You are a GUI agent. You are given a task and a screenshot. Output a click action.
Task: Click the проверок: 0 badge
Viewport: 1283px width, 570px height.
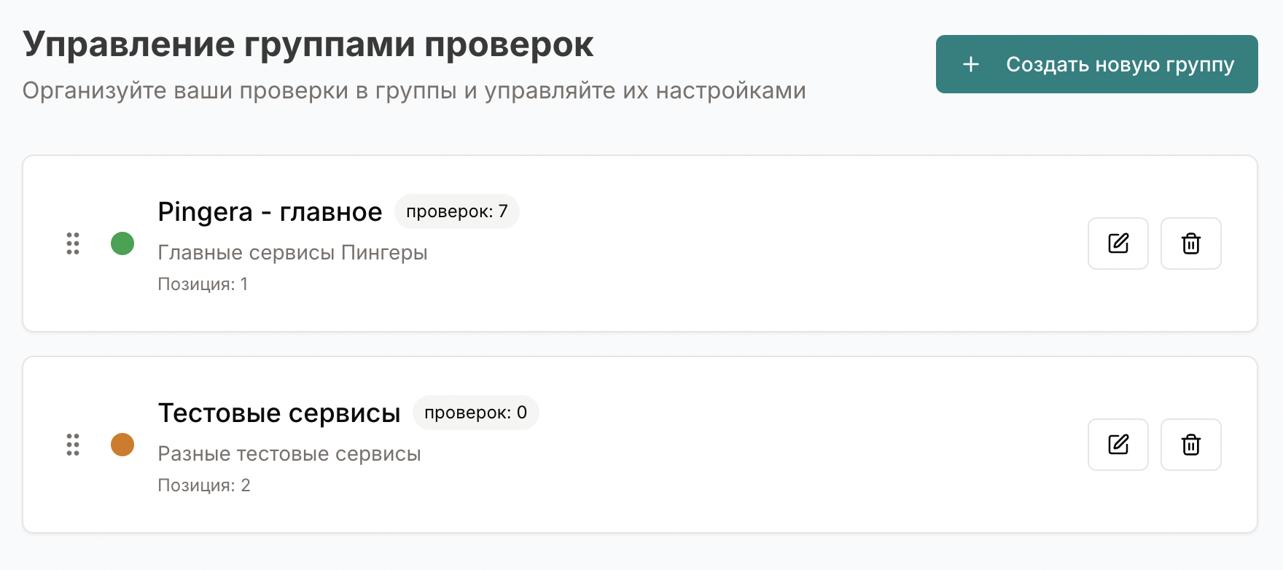(x=476, y=413)
